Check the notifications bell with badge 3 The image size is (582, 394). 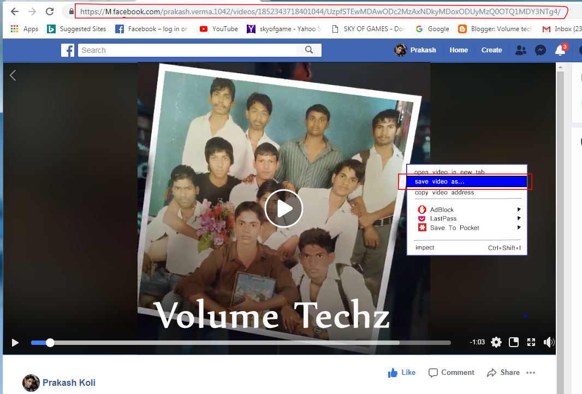point(560,50)
